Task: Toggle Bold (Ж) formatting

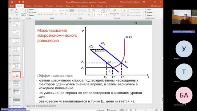Action: tap(39, 14)
